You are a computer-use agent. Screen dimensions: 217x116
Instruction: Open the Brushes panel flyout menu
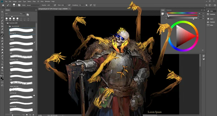point(36,10)
